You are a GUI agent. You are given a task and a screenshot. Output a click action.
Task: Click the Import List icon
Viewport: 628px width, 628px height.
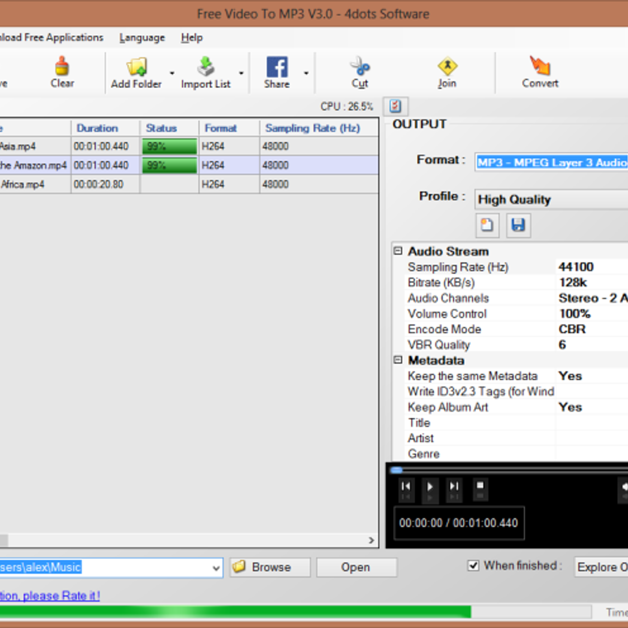206,67
